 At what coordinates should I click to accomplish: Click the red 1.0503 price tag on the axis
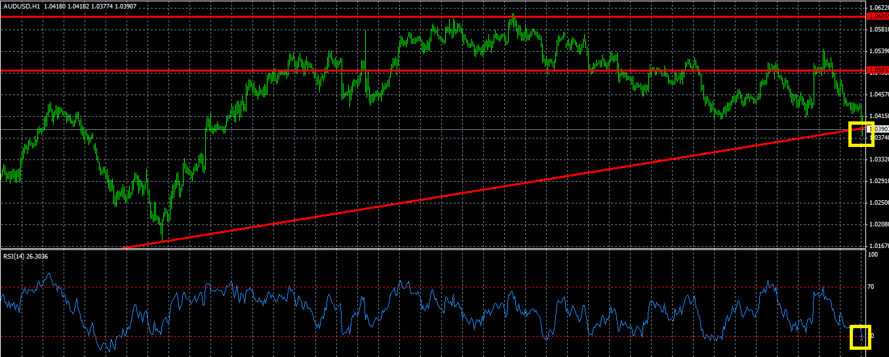[878, 70]
